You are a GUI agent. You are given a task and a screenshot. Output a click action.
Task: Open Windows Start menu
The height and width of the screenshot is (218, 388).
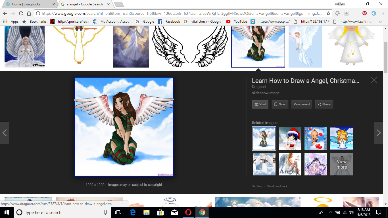pyautogui.click(x=7, y=212)
